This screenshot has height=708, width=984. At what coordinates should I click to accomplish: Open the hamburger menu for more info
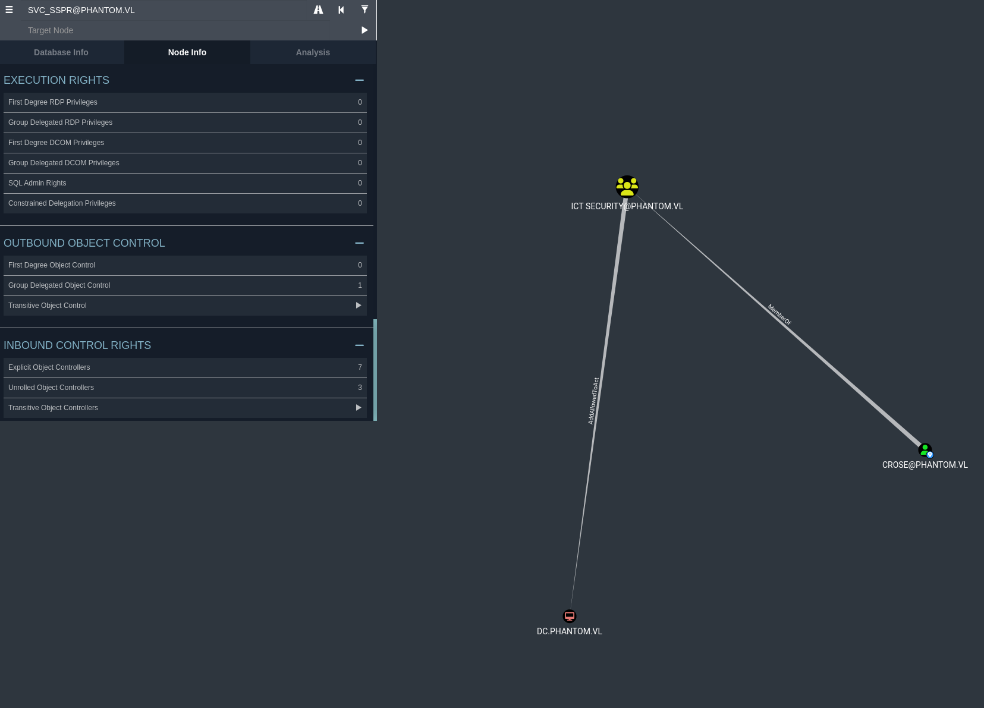point(9,10)
